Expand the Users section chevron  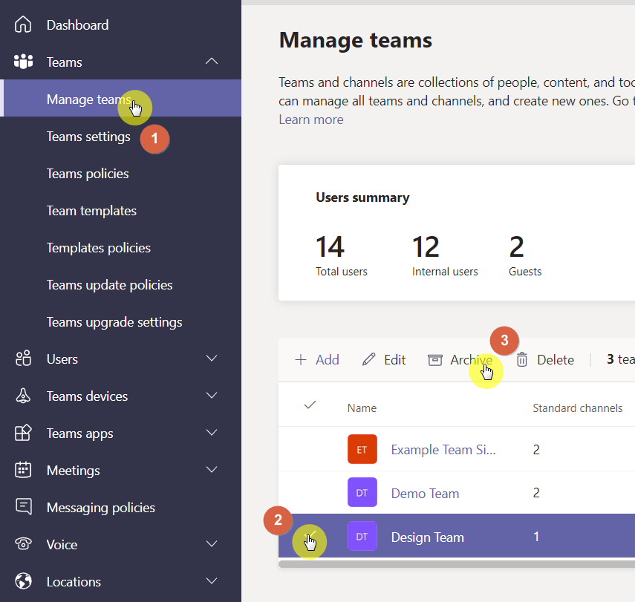tap(212, 358)
